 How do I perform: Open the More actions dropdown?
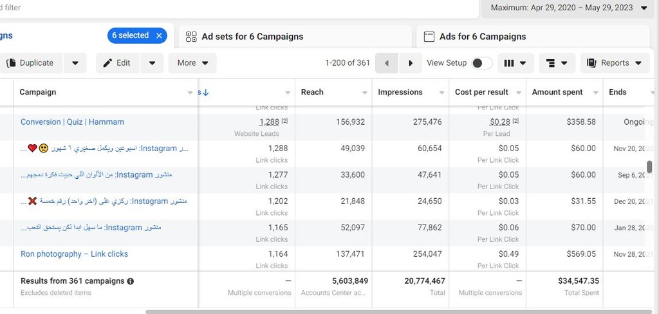[192, 63]
